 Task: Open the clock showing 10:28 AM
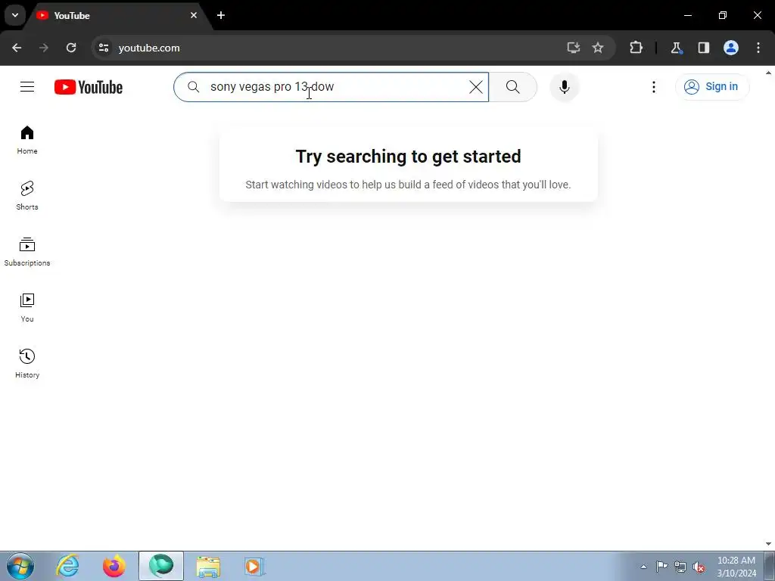click(x=736, y=567)
